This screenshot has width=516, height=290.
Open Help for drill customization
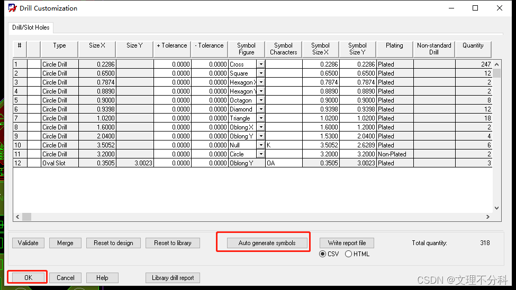102,277
